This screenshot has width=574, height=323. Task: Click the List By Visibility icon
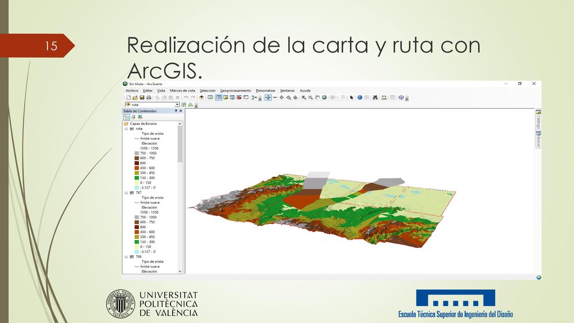point(140,117)
